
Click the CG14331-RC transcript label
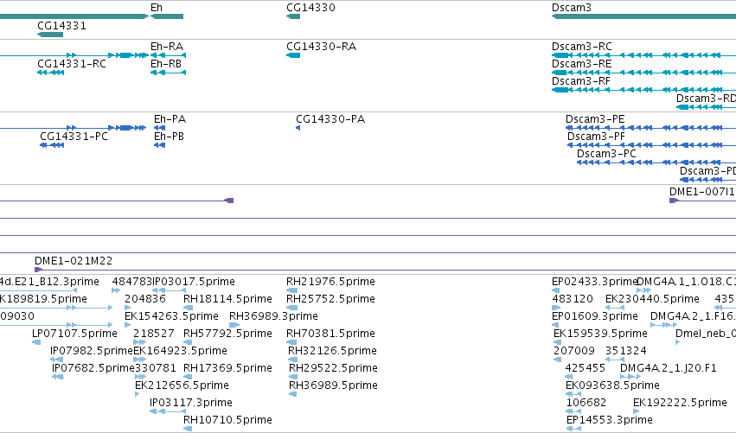71,64
